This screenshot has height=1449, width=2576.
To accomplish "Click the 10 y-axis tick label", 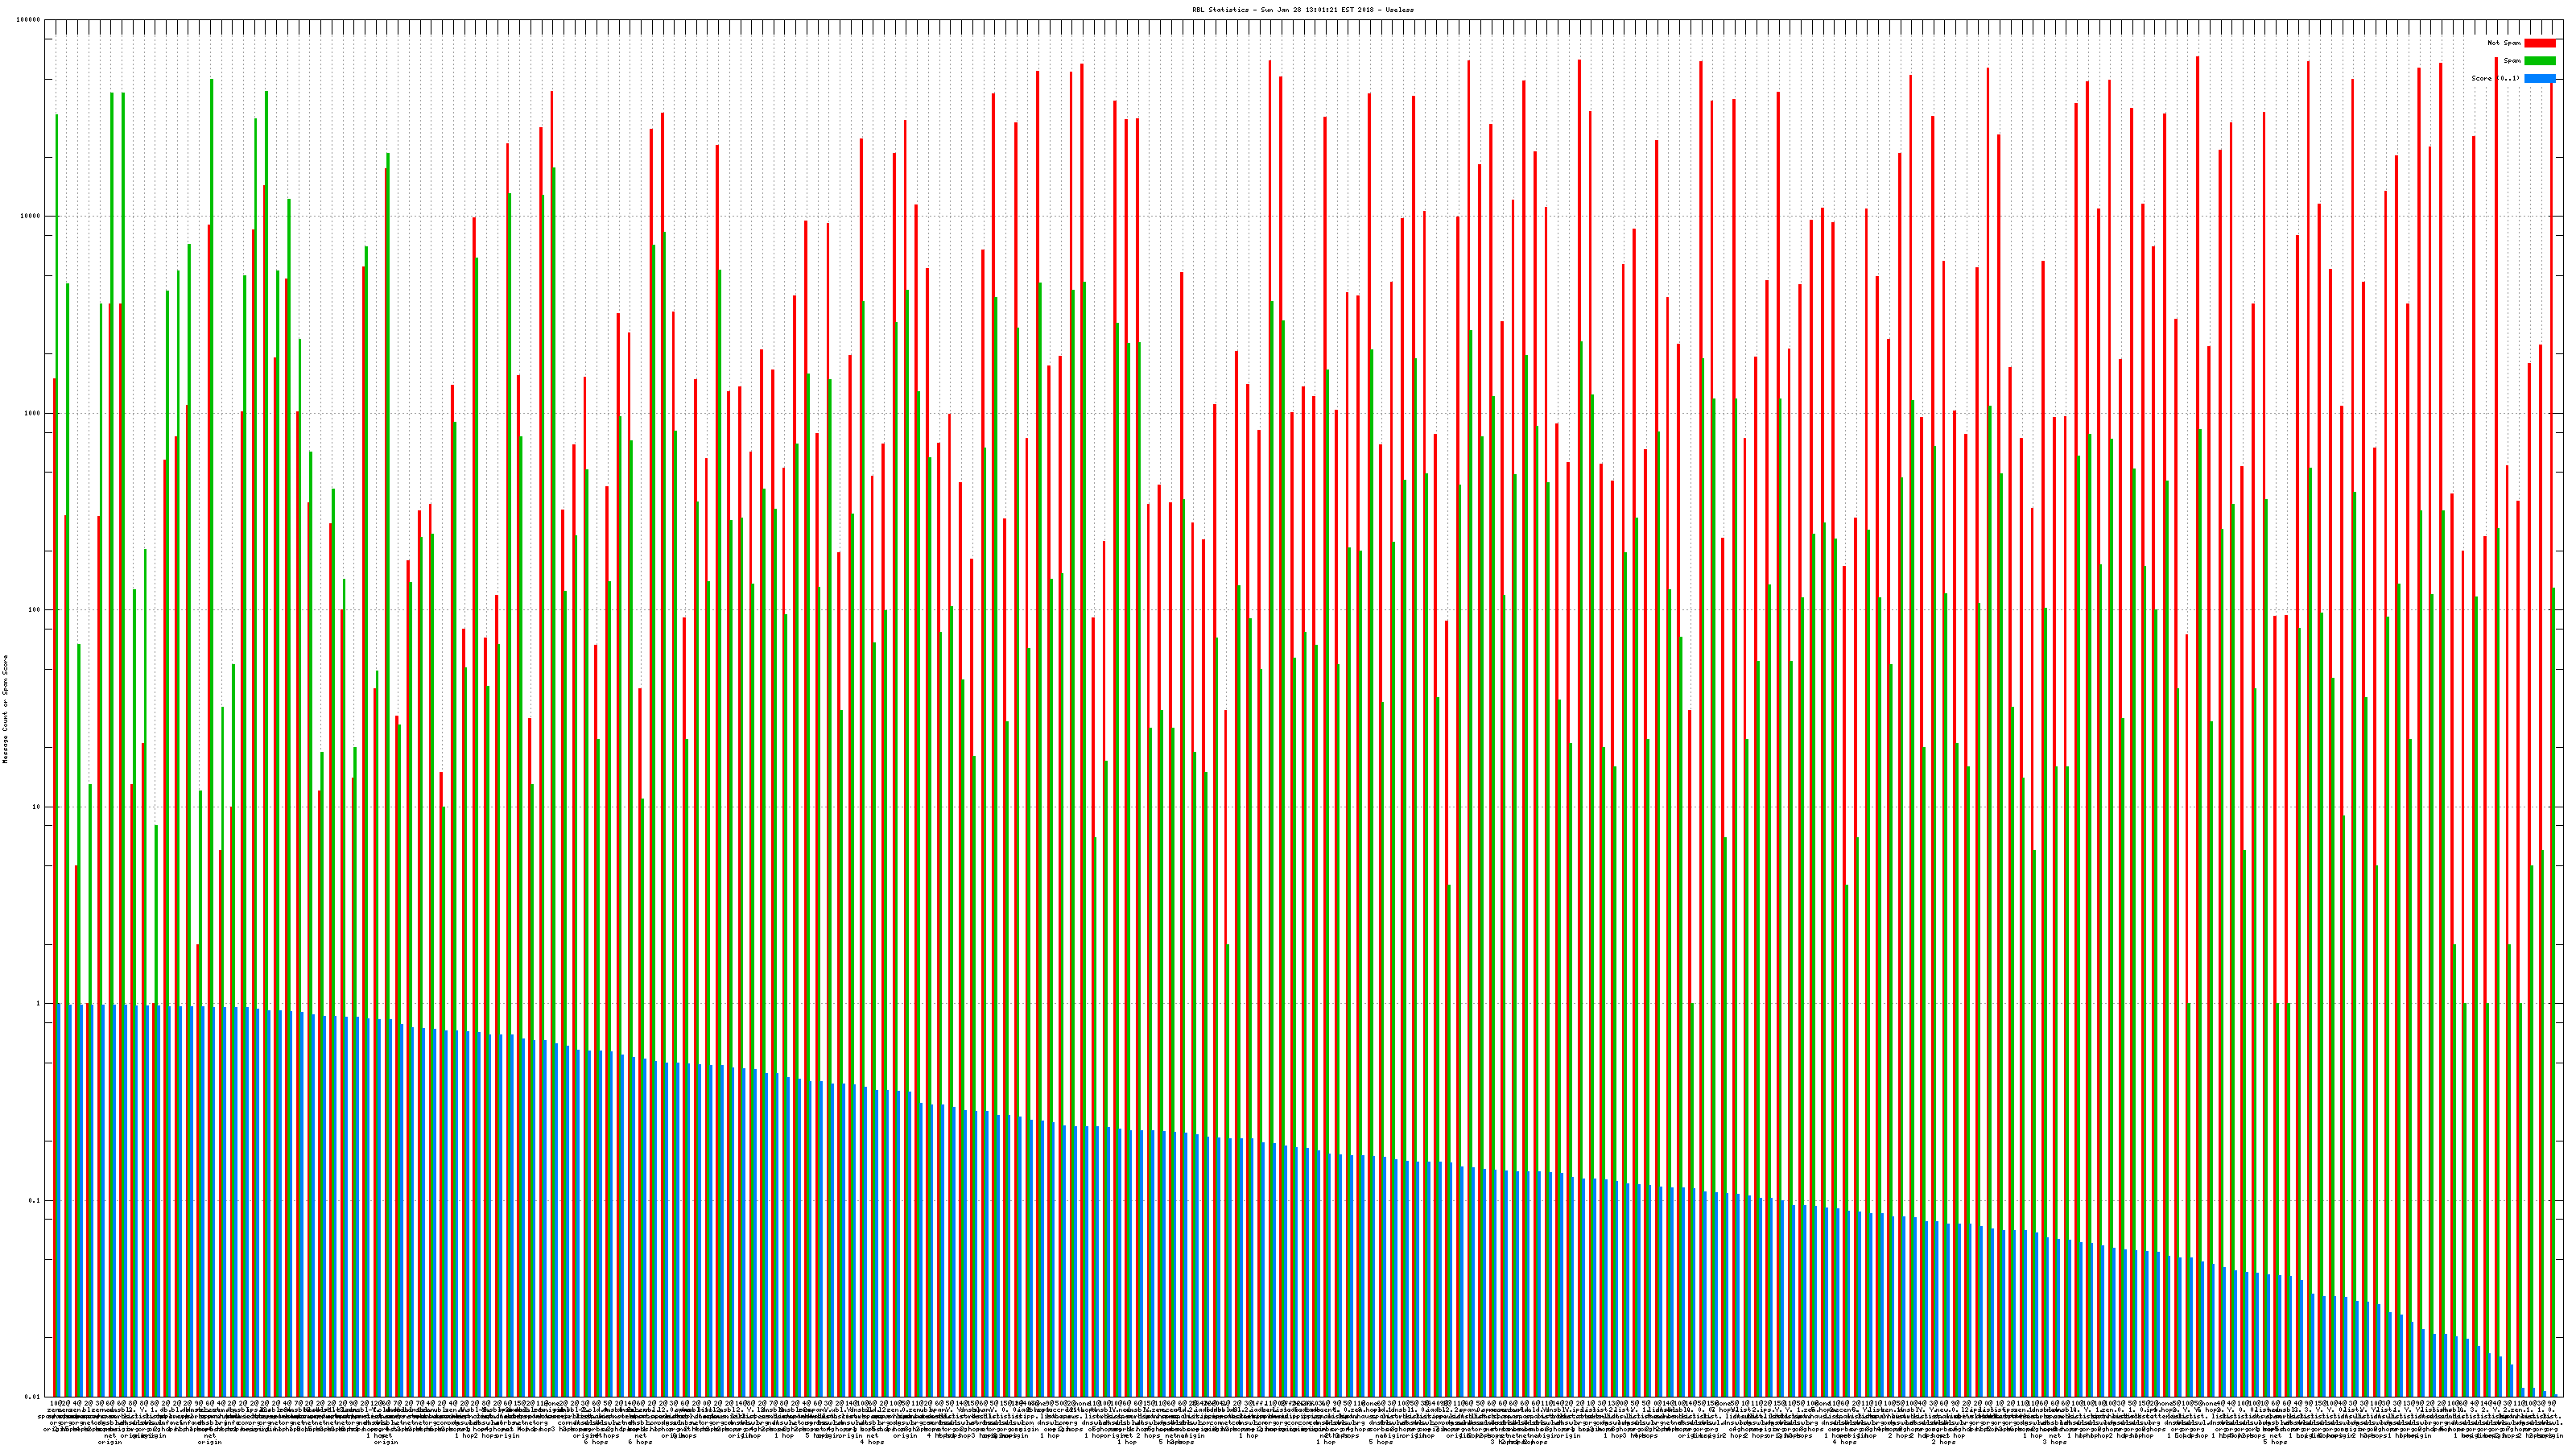I will tap(37, 807).
